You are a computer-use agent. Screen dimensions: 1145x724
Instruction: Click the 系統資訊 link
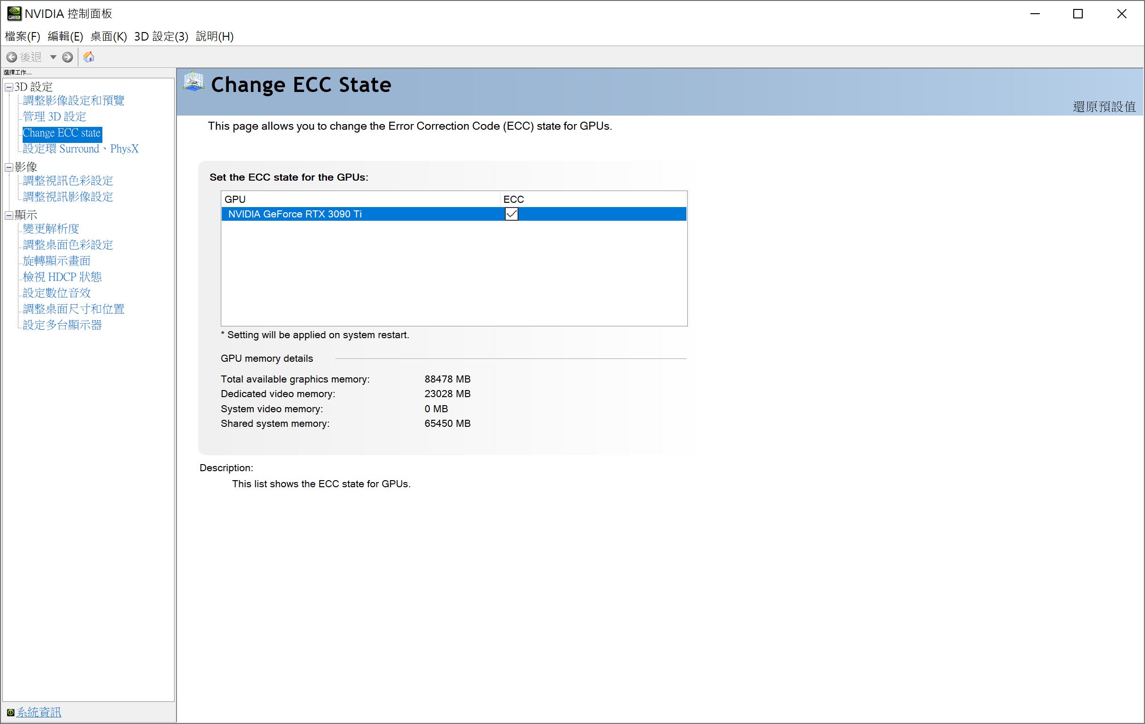[x=39, y=712]
